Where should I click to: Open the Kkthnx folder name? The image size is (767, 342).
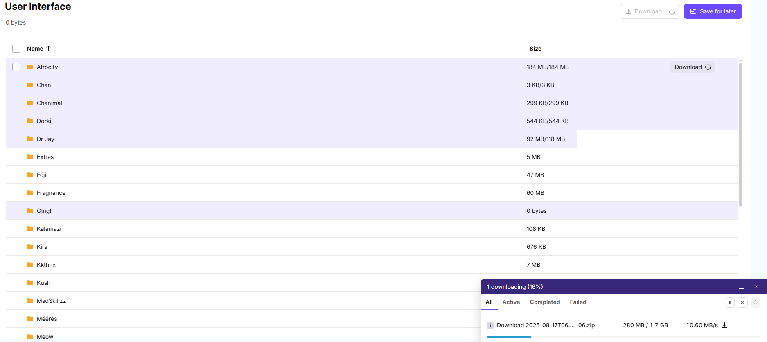click(x=46, y=265)
